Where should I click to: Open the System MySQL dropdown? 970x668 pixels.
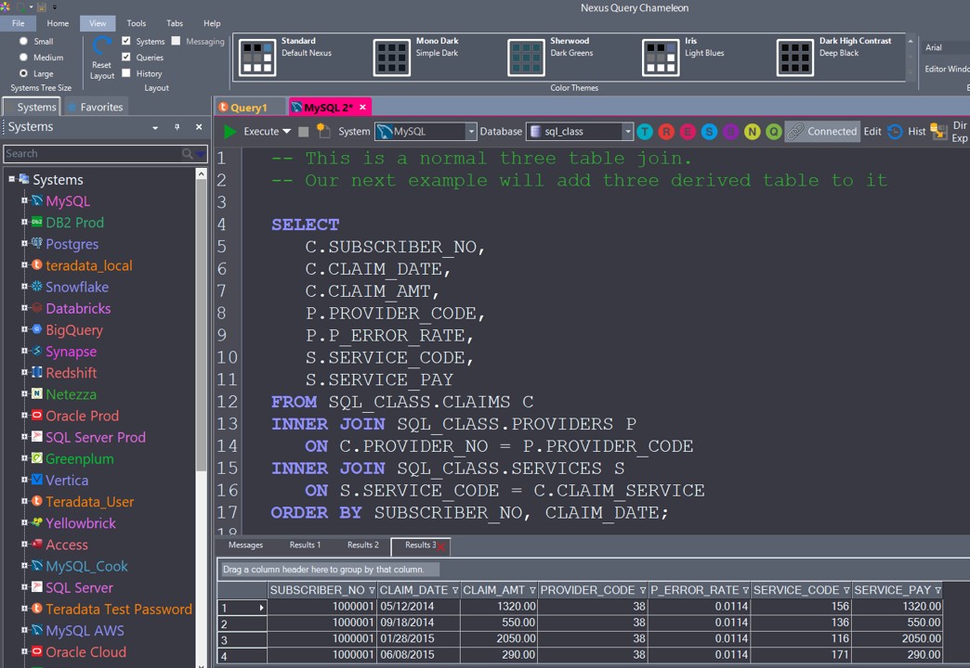point(471,132)
